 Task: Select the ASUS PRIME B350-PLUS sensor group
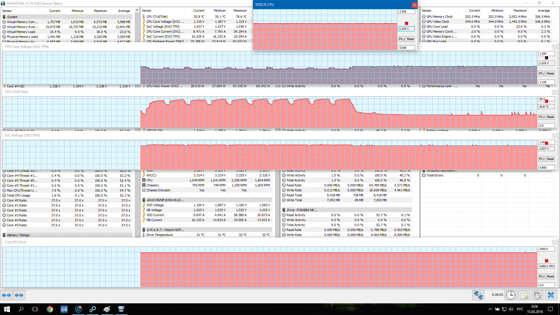165,200
